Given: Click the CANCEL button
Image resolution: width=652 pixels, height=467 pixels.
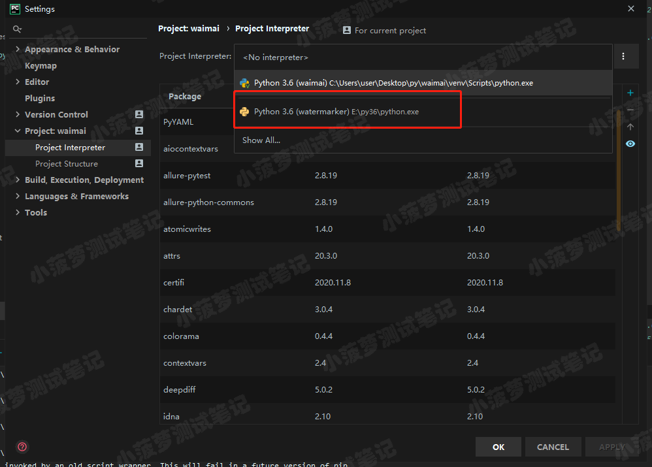Looking at the screenshot, I should point(553,447).
